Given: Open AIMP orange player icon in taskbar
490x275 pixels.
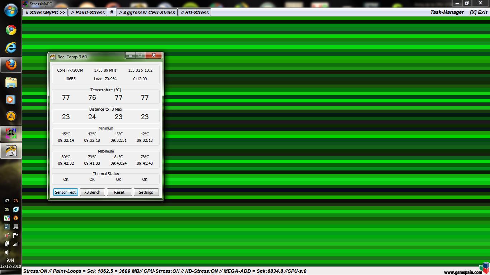Looking at the screenshot, I should click(11, 116).
